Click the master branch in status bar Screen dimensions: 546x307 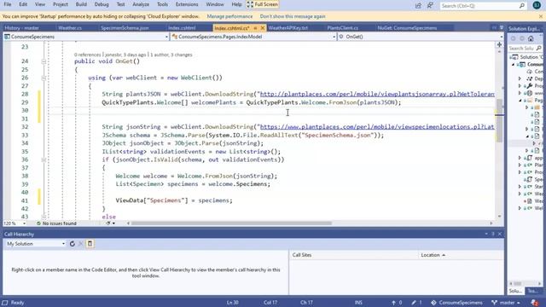point(506,303)
